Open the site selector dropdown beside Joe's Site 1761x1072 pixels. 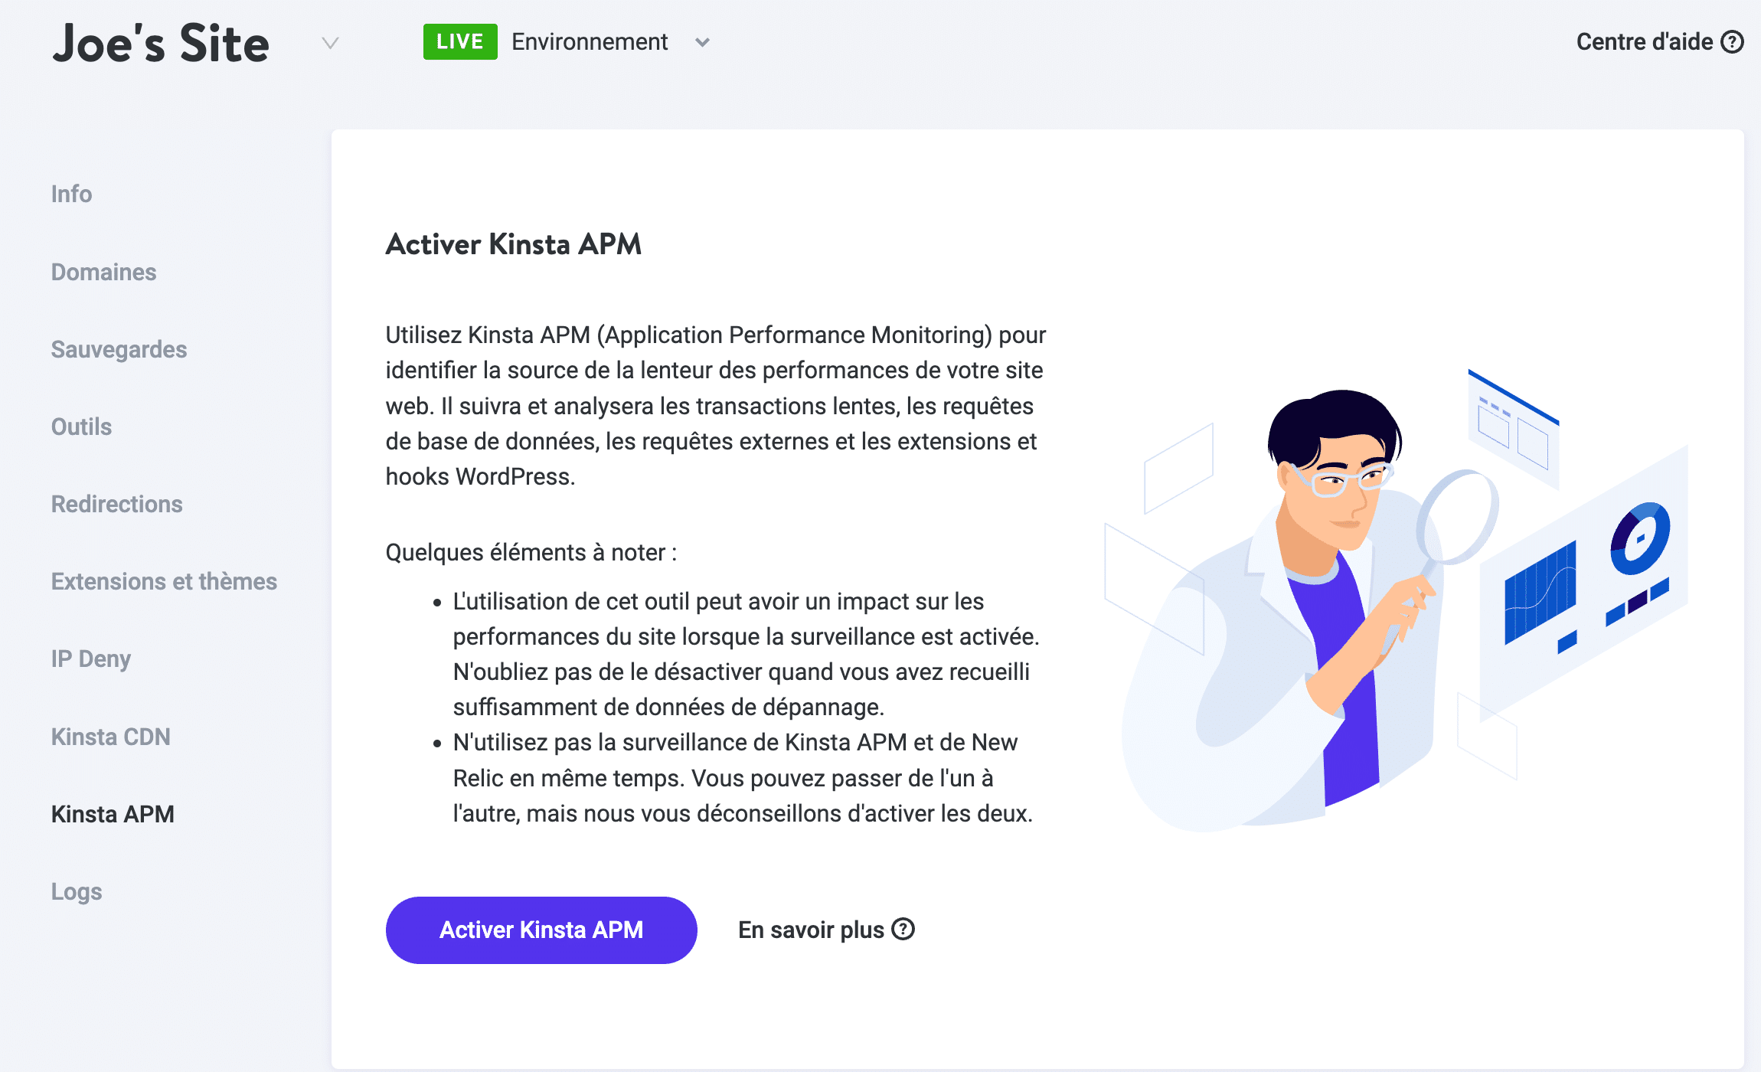tap(330, 44)
